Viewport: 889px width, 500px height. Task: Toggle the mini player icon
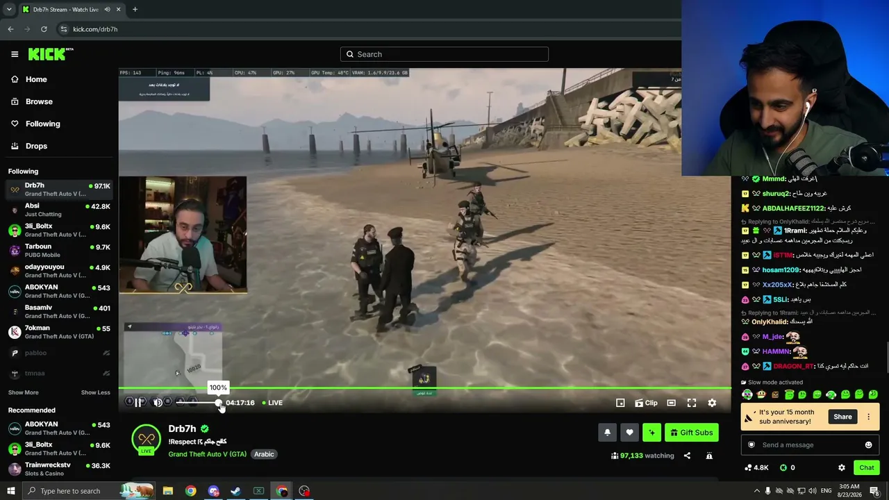tap(620, 403)
